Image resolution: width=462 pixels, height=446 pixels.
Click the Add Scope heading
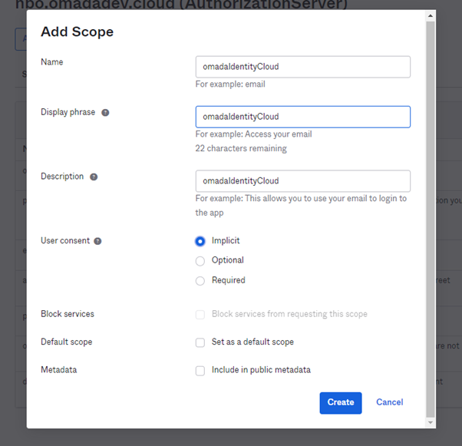pyautogui.click(x=78, y=31)
